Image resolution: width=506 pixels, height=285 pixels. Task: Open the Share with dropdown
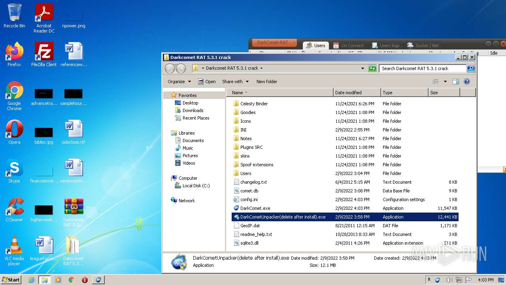[x=236, y=82]
